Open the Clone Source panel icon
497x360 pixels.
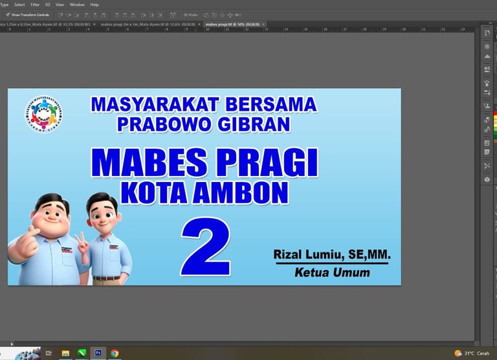click(x=487, y=106)
